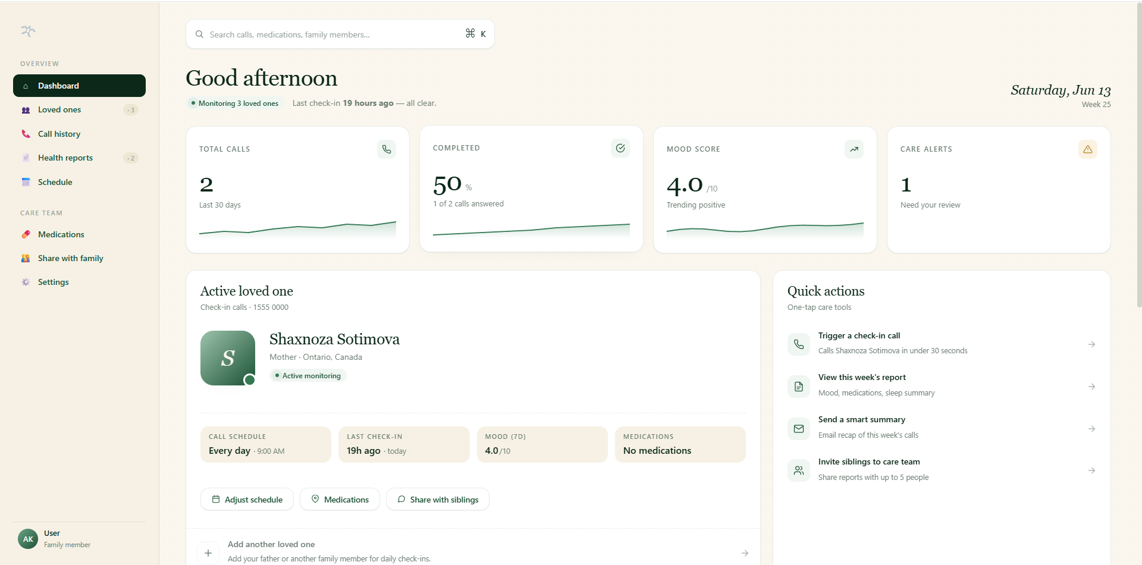Click the Medications button under active loved one
Image resolution: width=1142 pixels, height=565 pixels.
coord(340,500)
